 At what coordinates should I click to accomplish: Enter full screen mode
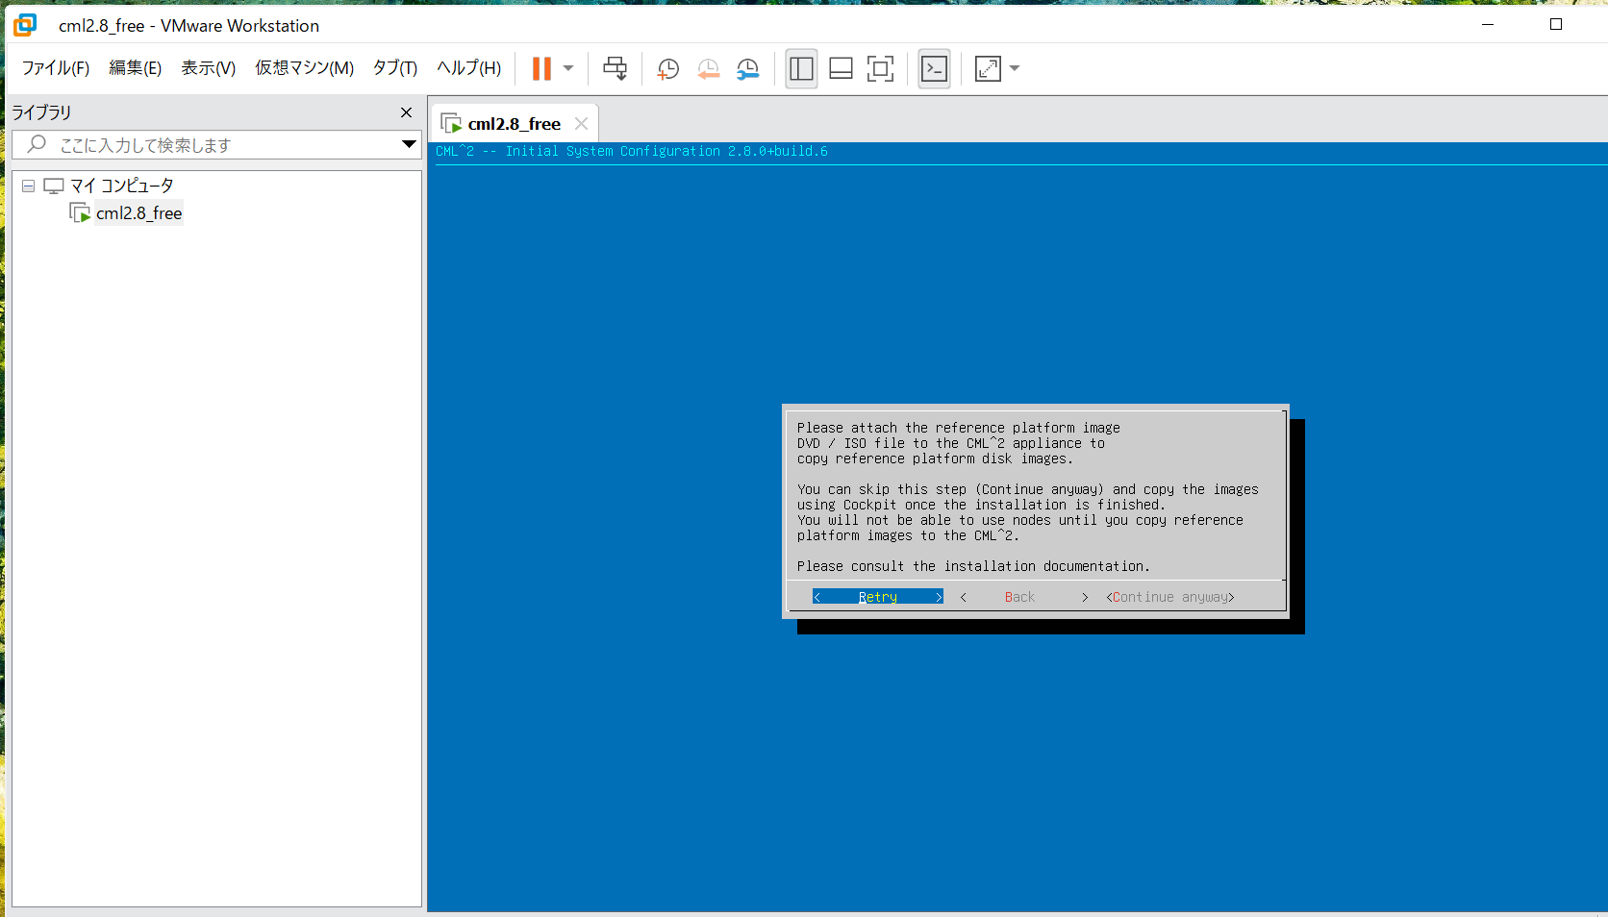(x=880, y=68)
